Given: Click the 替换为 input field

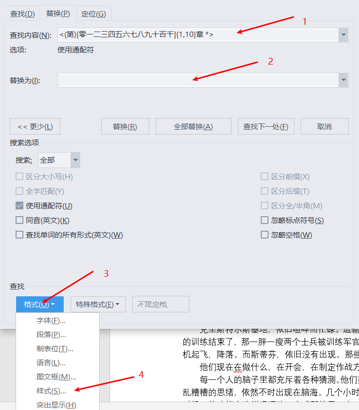Looking at the screenshot, I should 198,80.
